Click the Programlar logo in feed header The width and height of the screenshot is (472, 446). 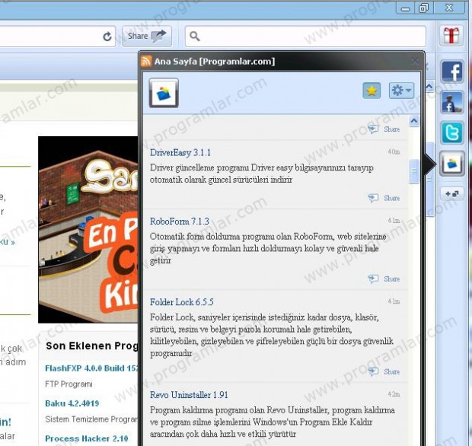(164, 93)
